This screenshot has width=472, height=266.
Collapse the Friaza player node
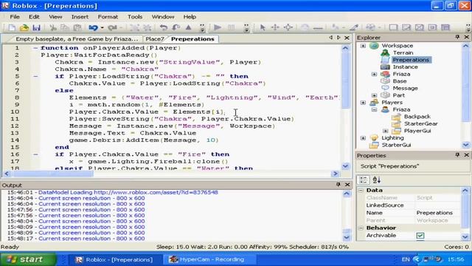click(x=374, y=110)
